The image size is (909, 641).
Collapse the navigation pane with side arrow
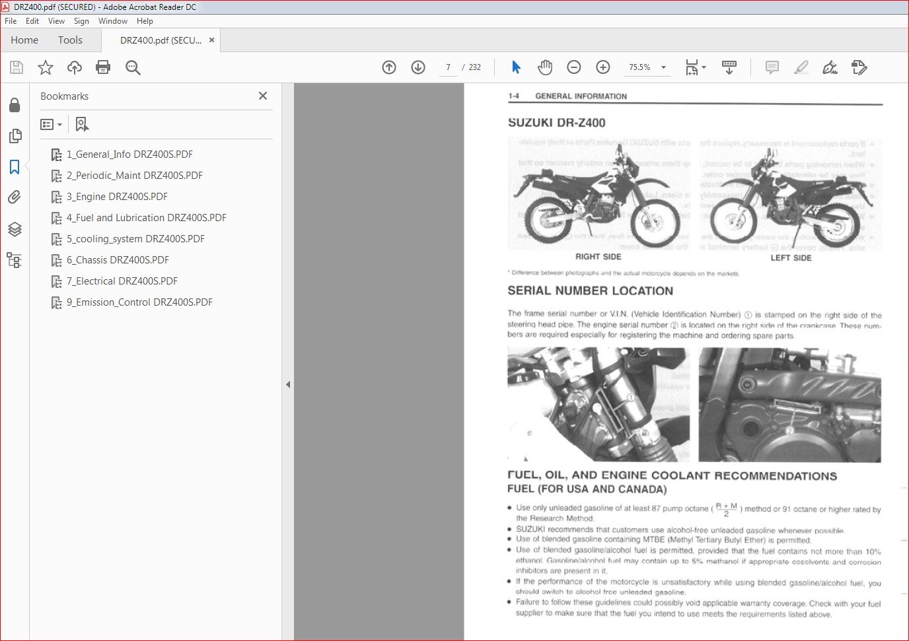[x=288, y=384]
